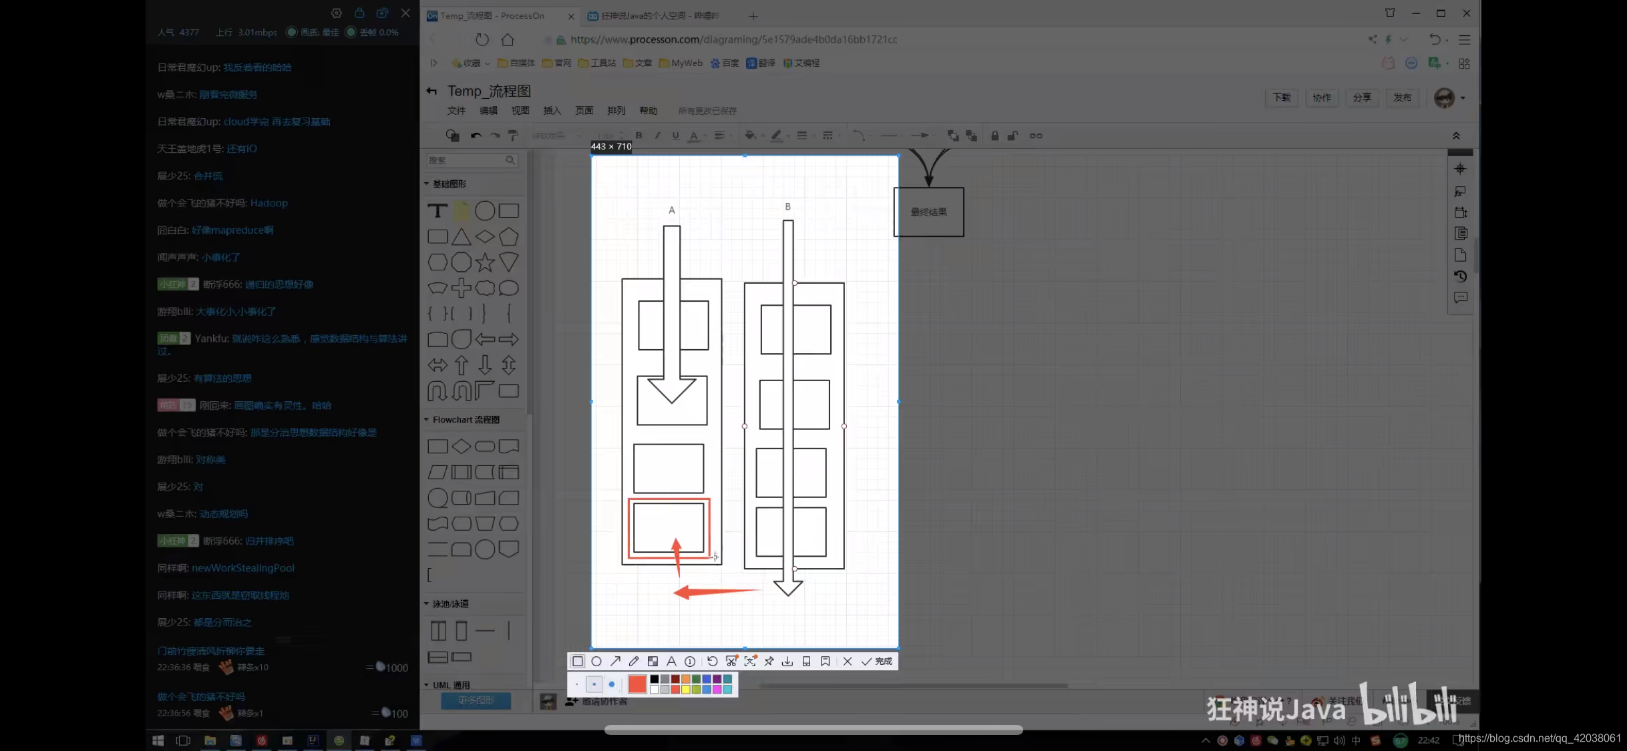1627x751 pixels.
Task: Open the 插入 menu
Action: pos(552,111)
